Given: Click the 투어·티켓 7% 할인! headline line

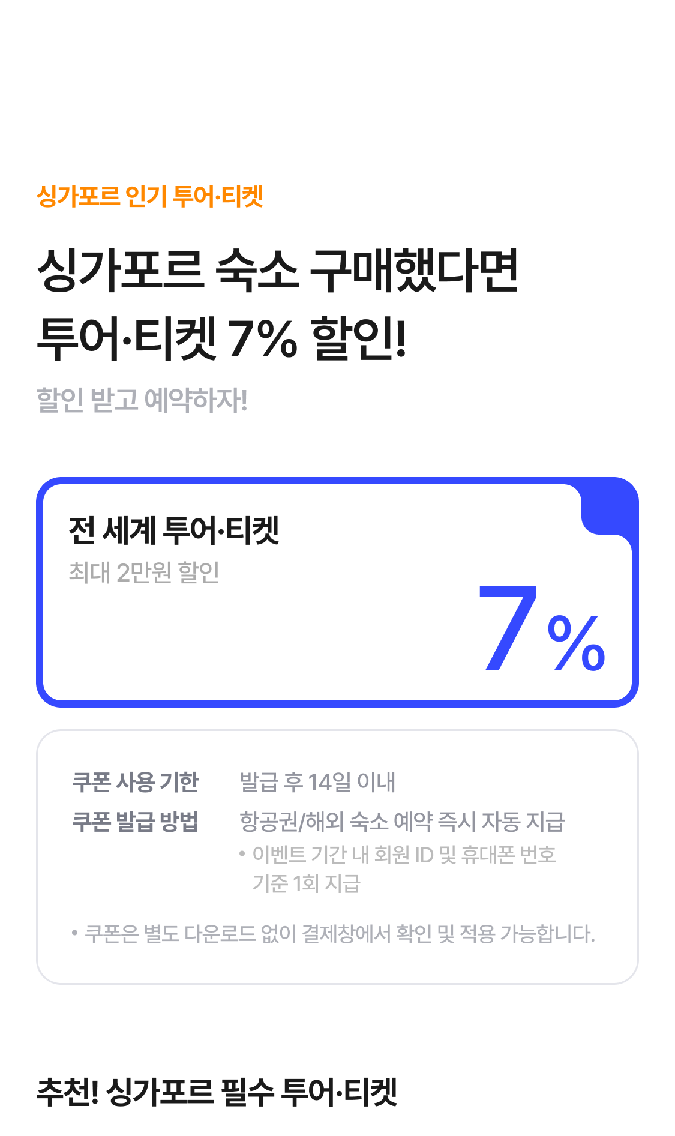Looking at the screenshot, I should point(222,338).
